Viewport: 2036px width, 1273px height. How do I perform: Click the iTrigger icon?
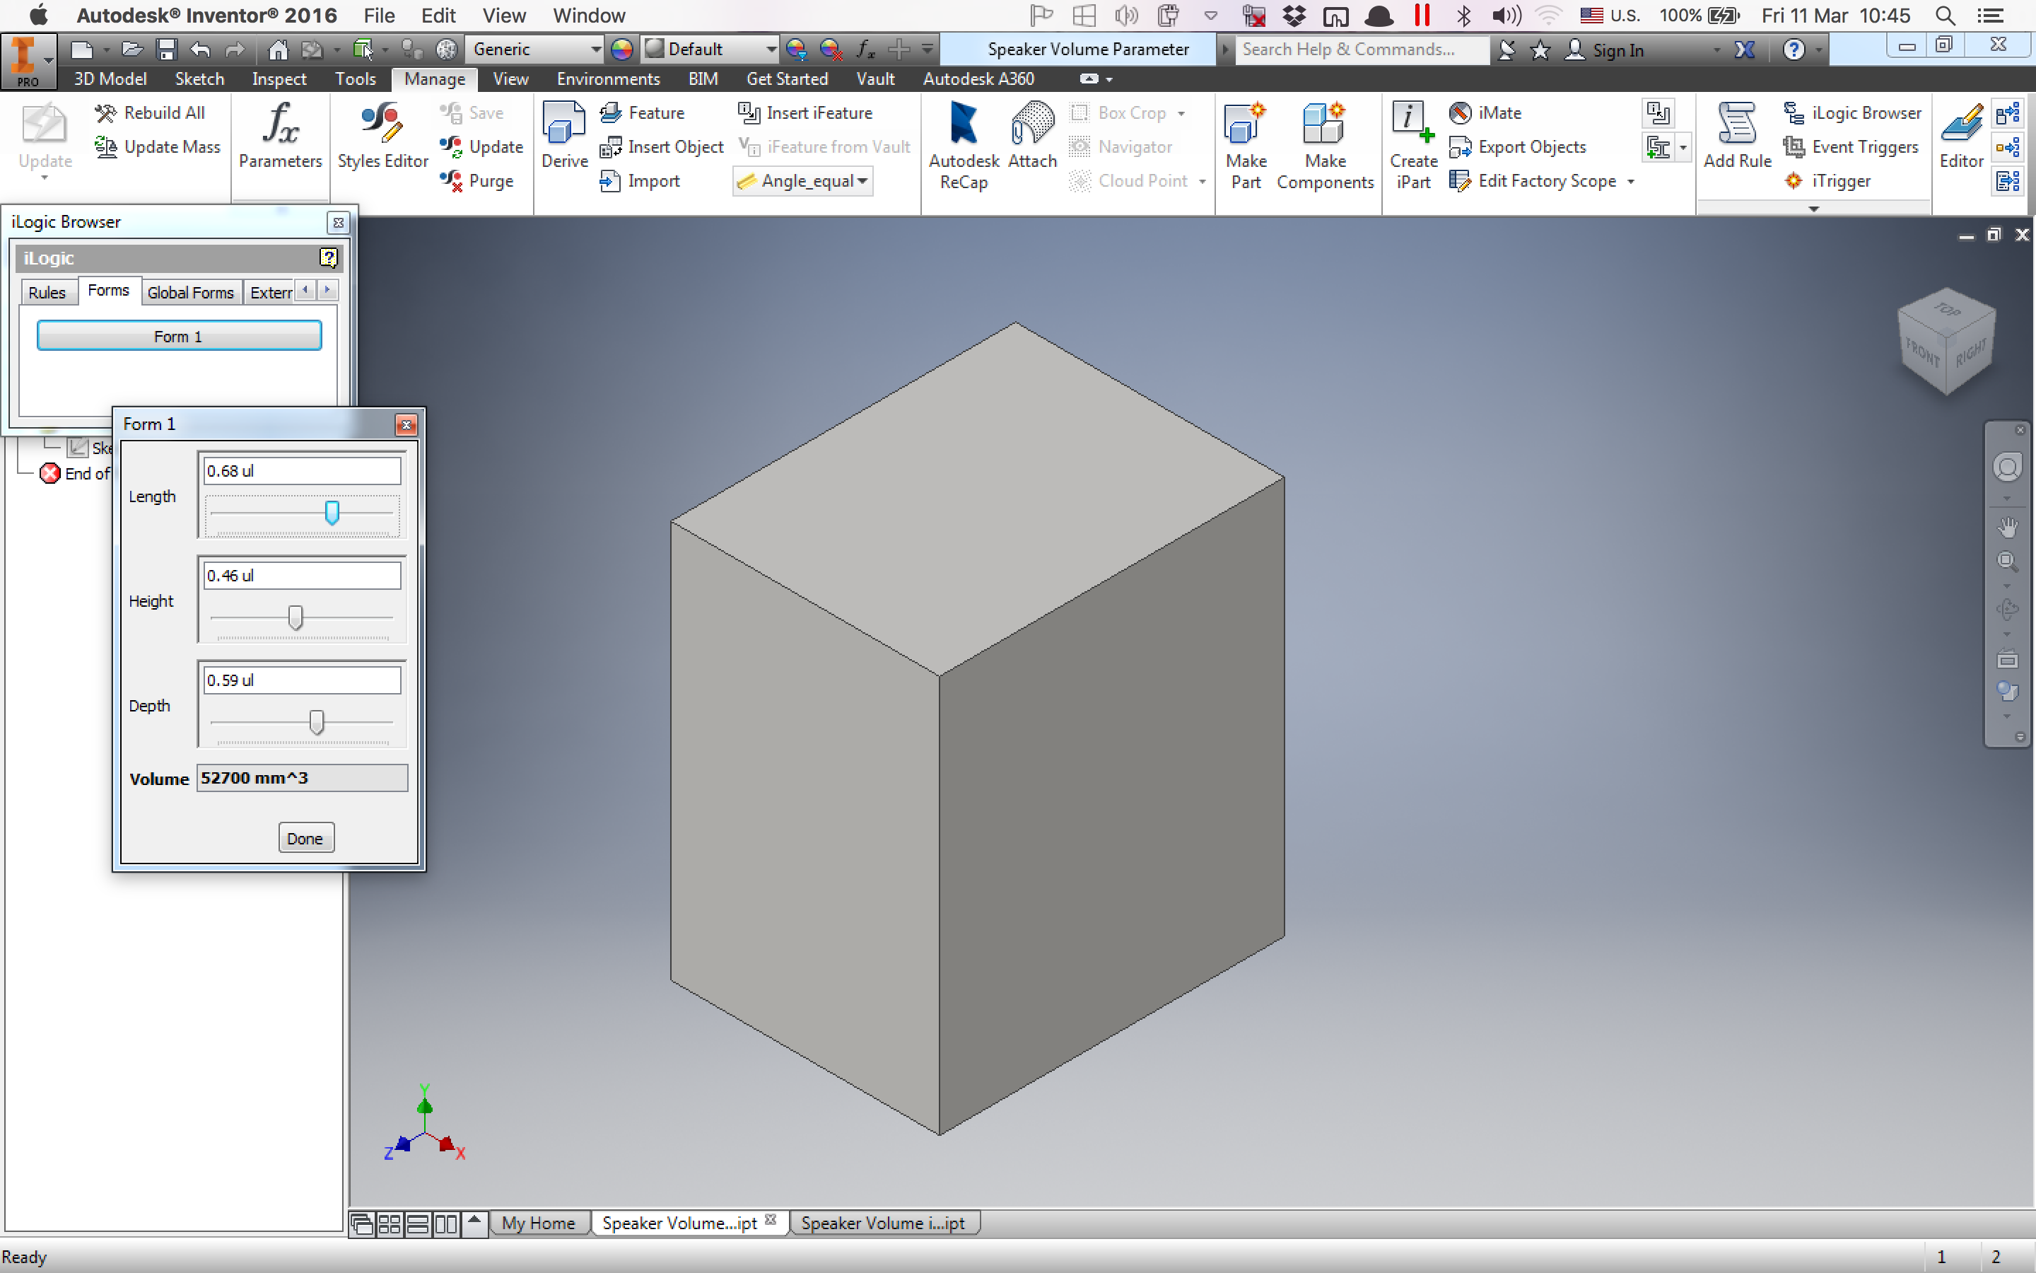click(1836, 180)
